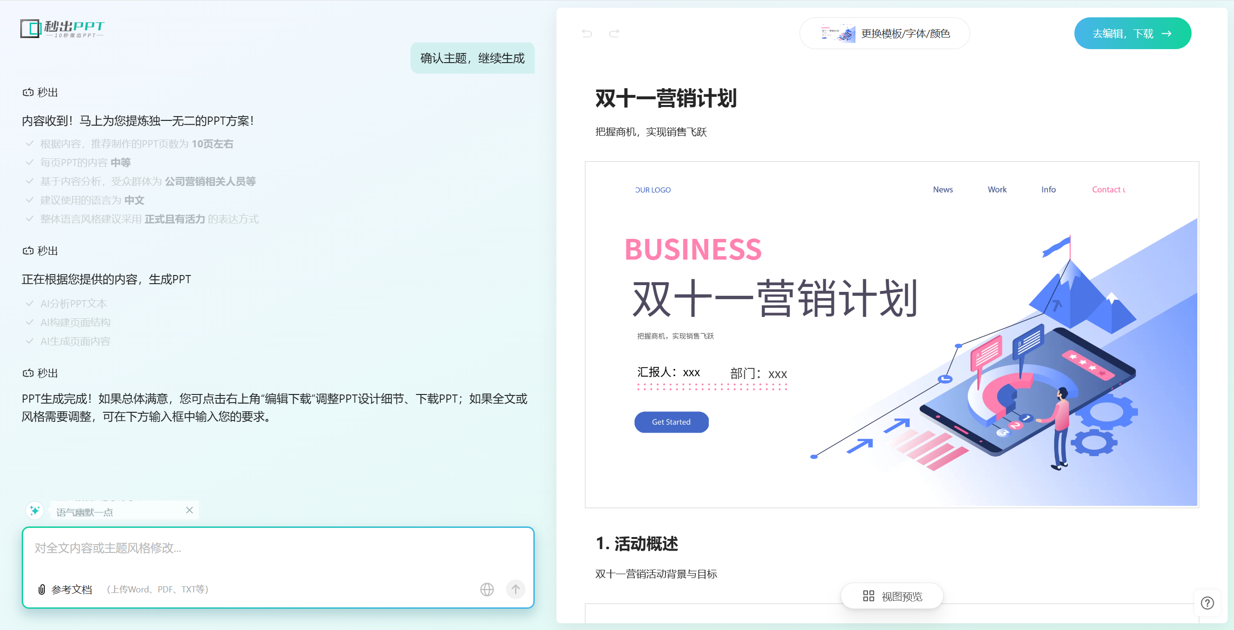Click the redo arrow icon
The image size is (1234, 630).
(x=614, y=33)
